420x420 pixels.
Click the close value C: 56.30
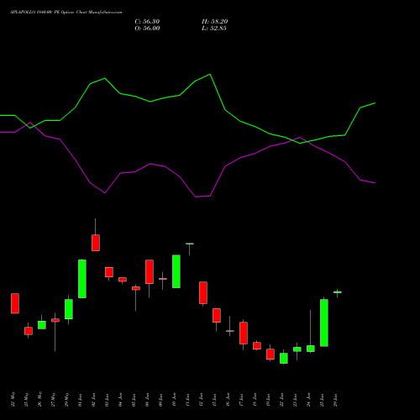[x=147, y=22]
